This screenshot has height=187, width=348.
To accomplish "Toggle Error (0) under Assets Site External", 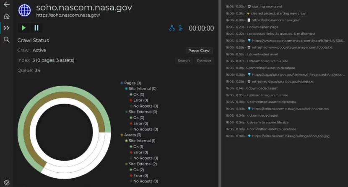I will (x=139, y=175).
